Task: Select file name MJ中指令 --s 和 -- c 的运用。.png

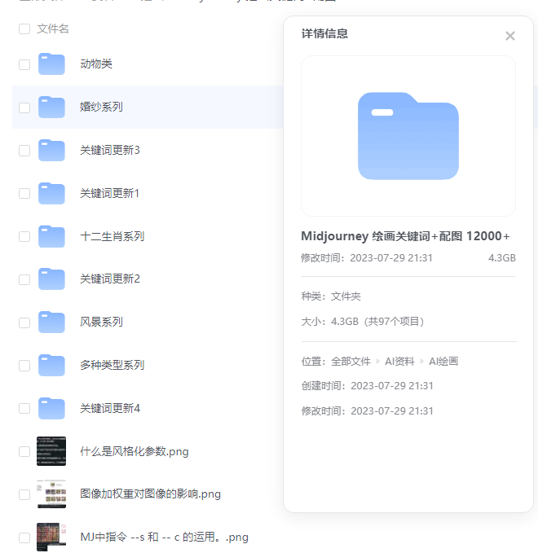Action: pyautogui.click(x=164, y=538)
